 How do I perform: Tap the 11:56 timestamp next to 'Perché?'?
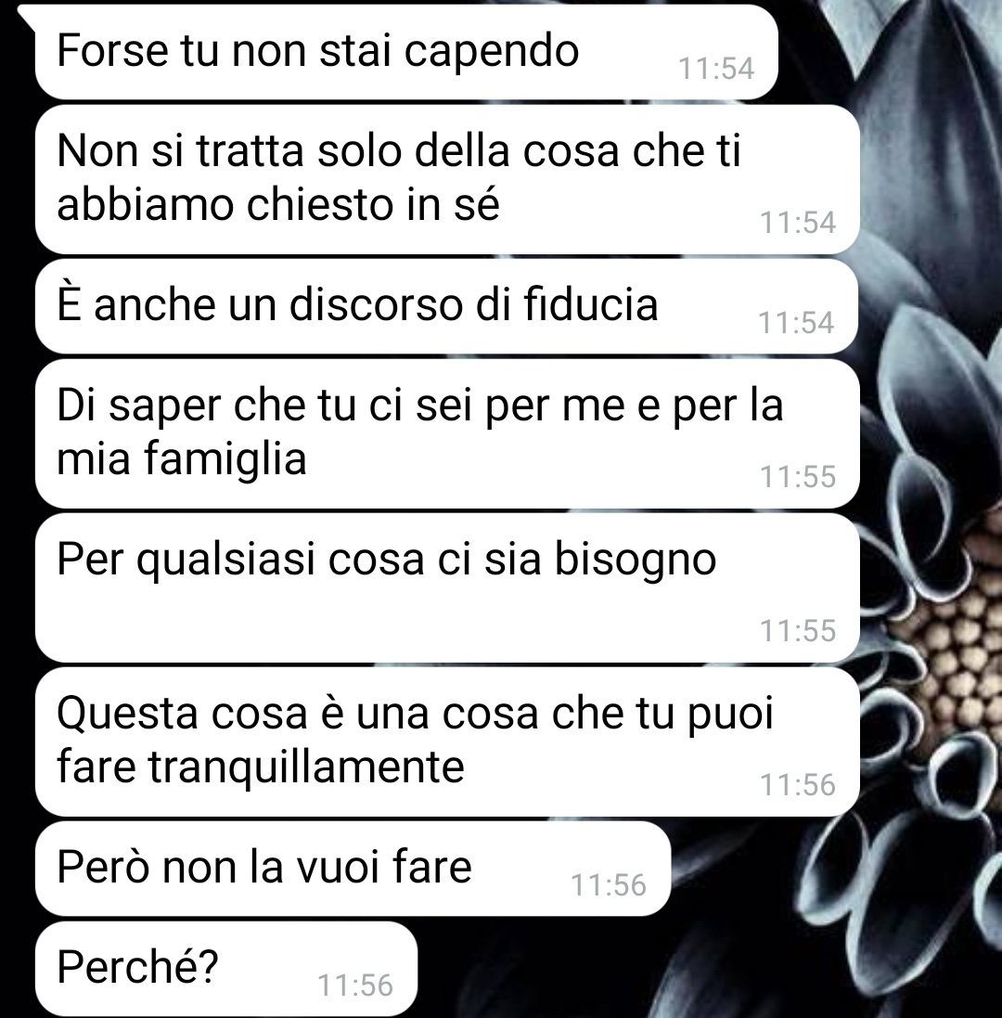[355, 986]
